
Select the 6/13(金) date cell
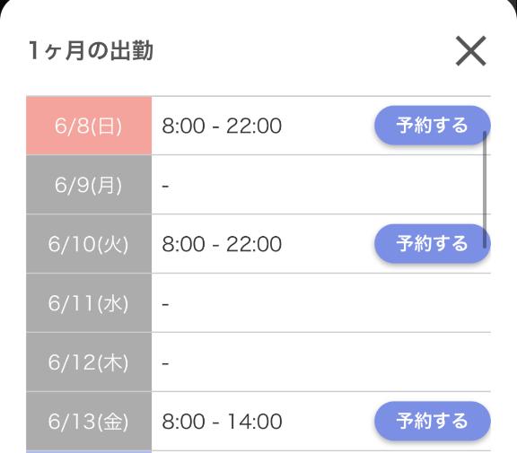point(89,421)
